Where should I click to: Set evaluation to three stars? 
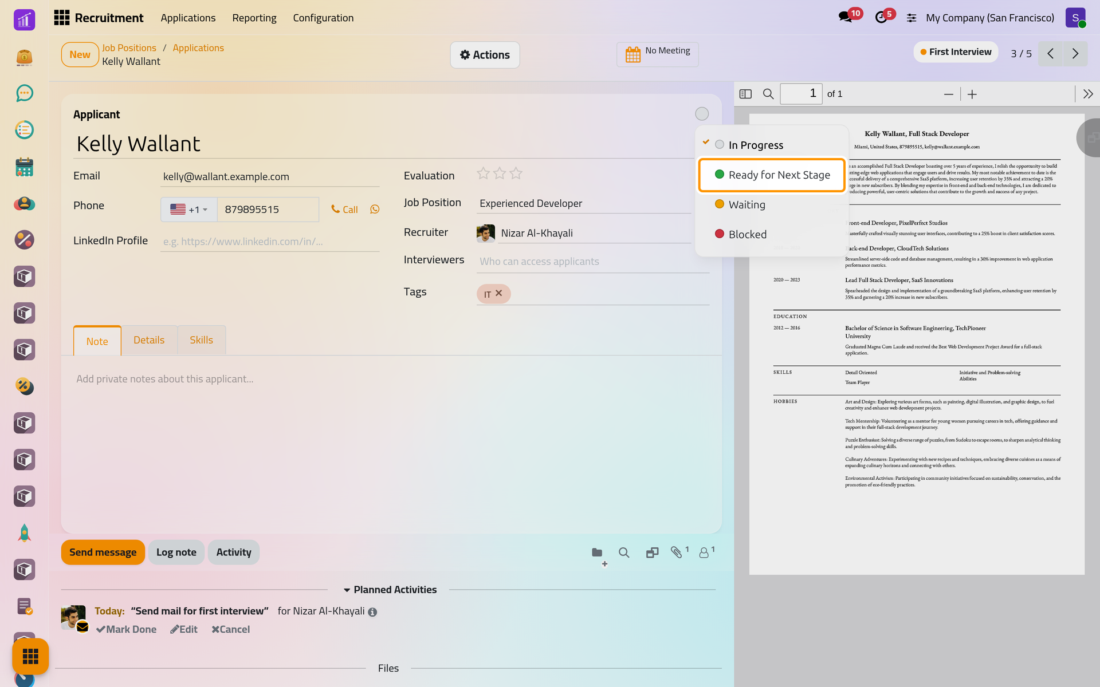coord(516,173)
